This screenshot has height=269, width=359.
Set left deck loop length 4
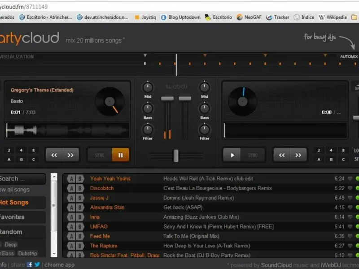[x=21, y=150]
